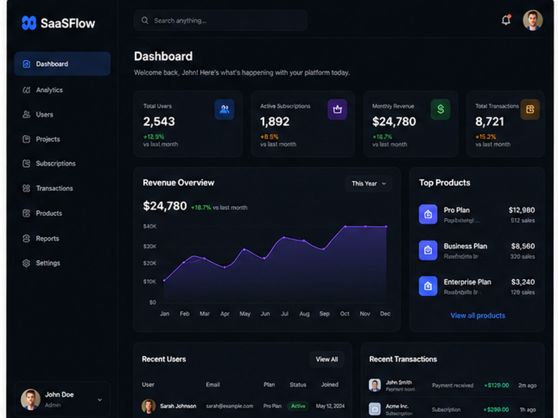Click the 8,721 Total Transactions value
The height and width of the screenshot is (418, 558).
pyautogui.click(x=490, y=122)
